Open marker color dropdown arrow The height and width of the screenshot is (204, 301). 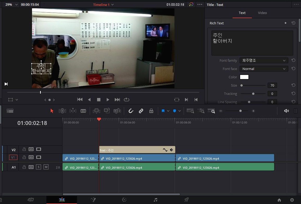coord(180,111)
